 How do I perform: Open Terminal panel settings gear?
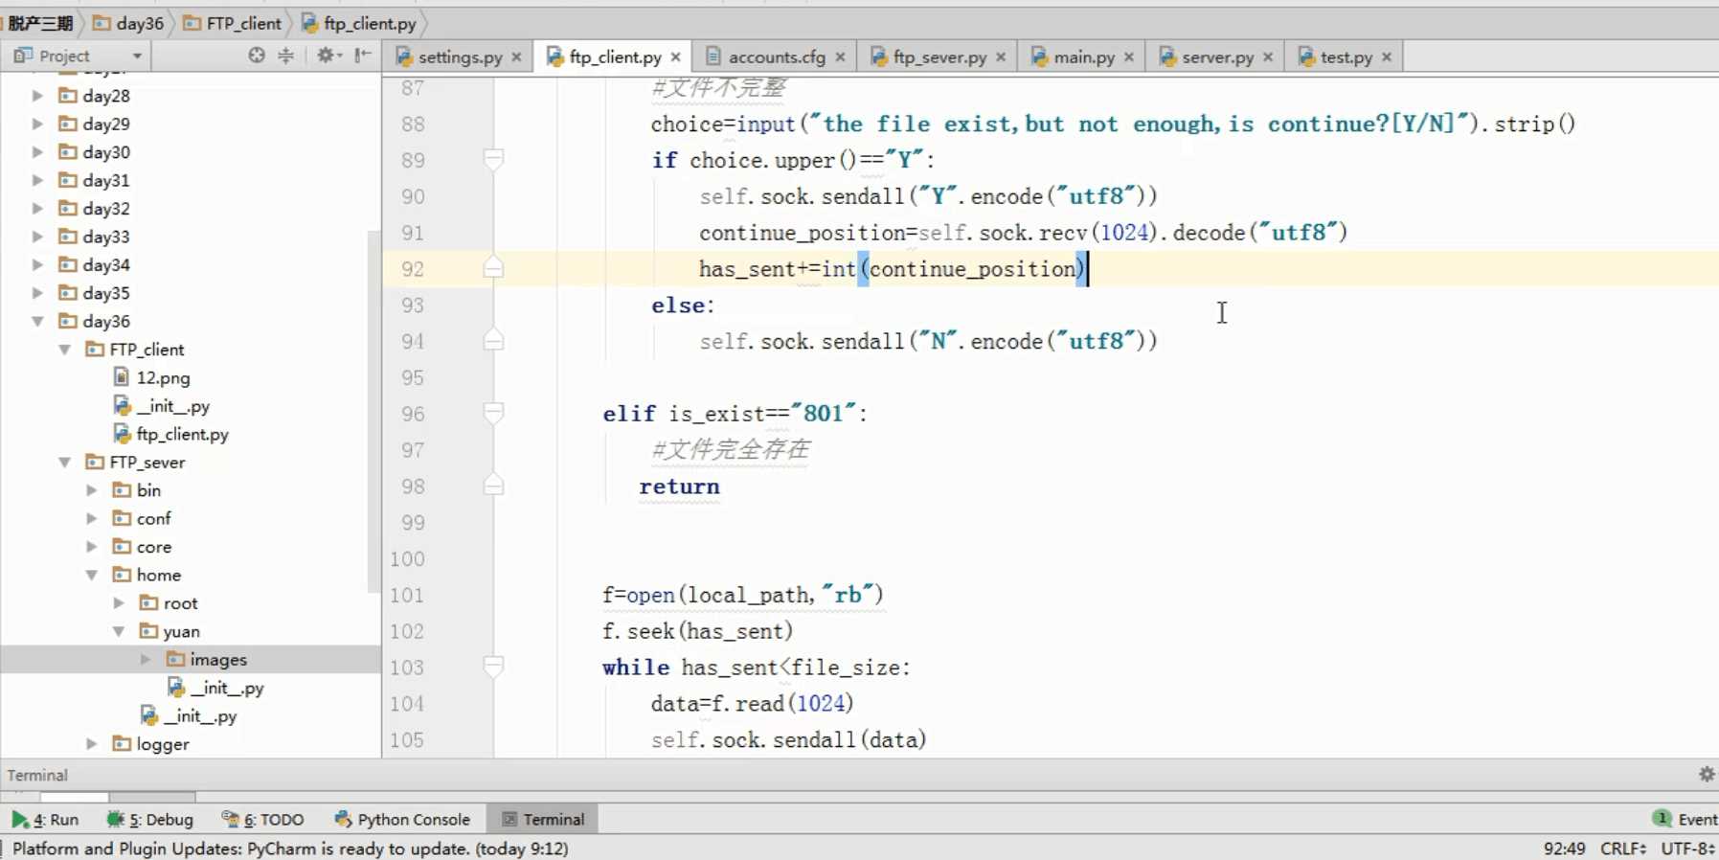(1707, 774)
